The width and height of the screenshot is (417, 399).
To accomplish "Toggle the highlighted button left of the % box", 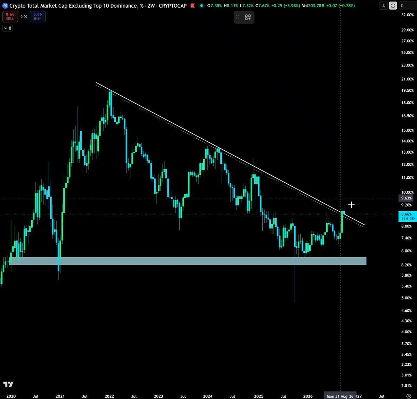I will tap(393, 6).
